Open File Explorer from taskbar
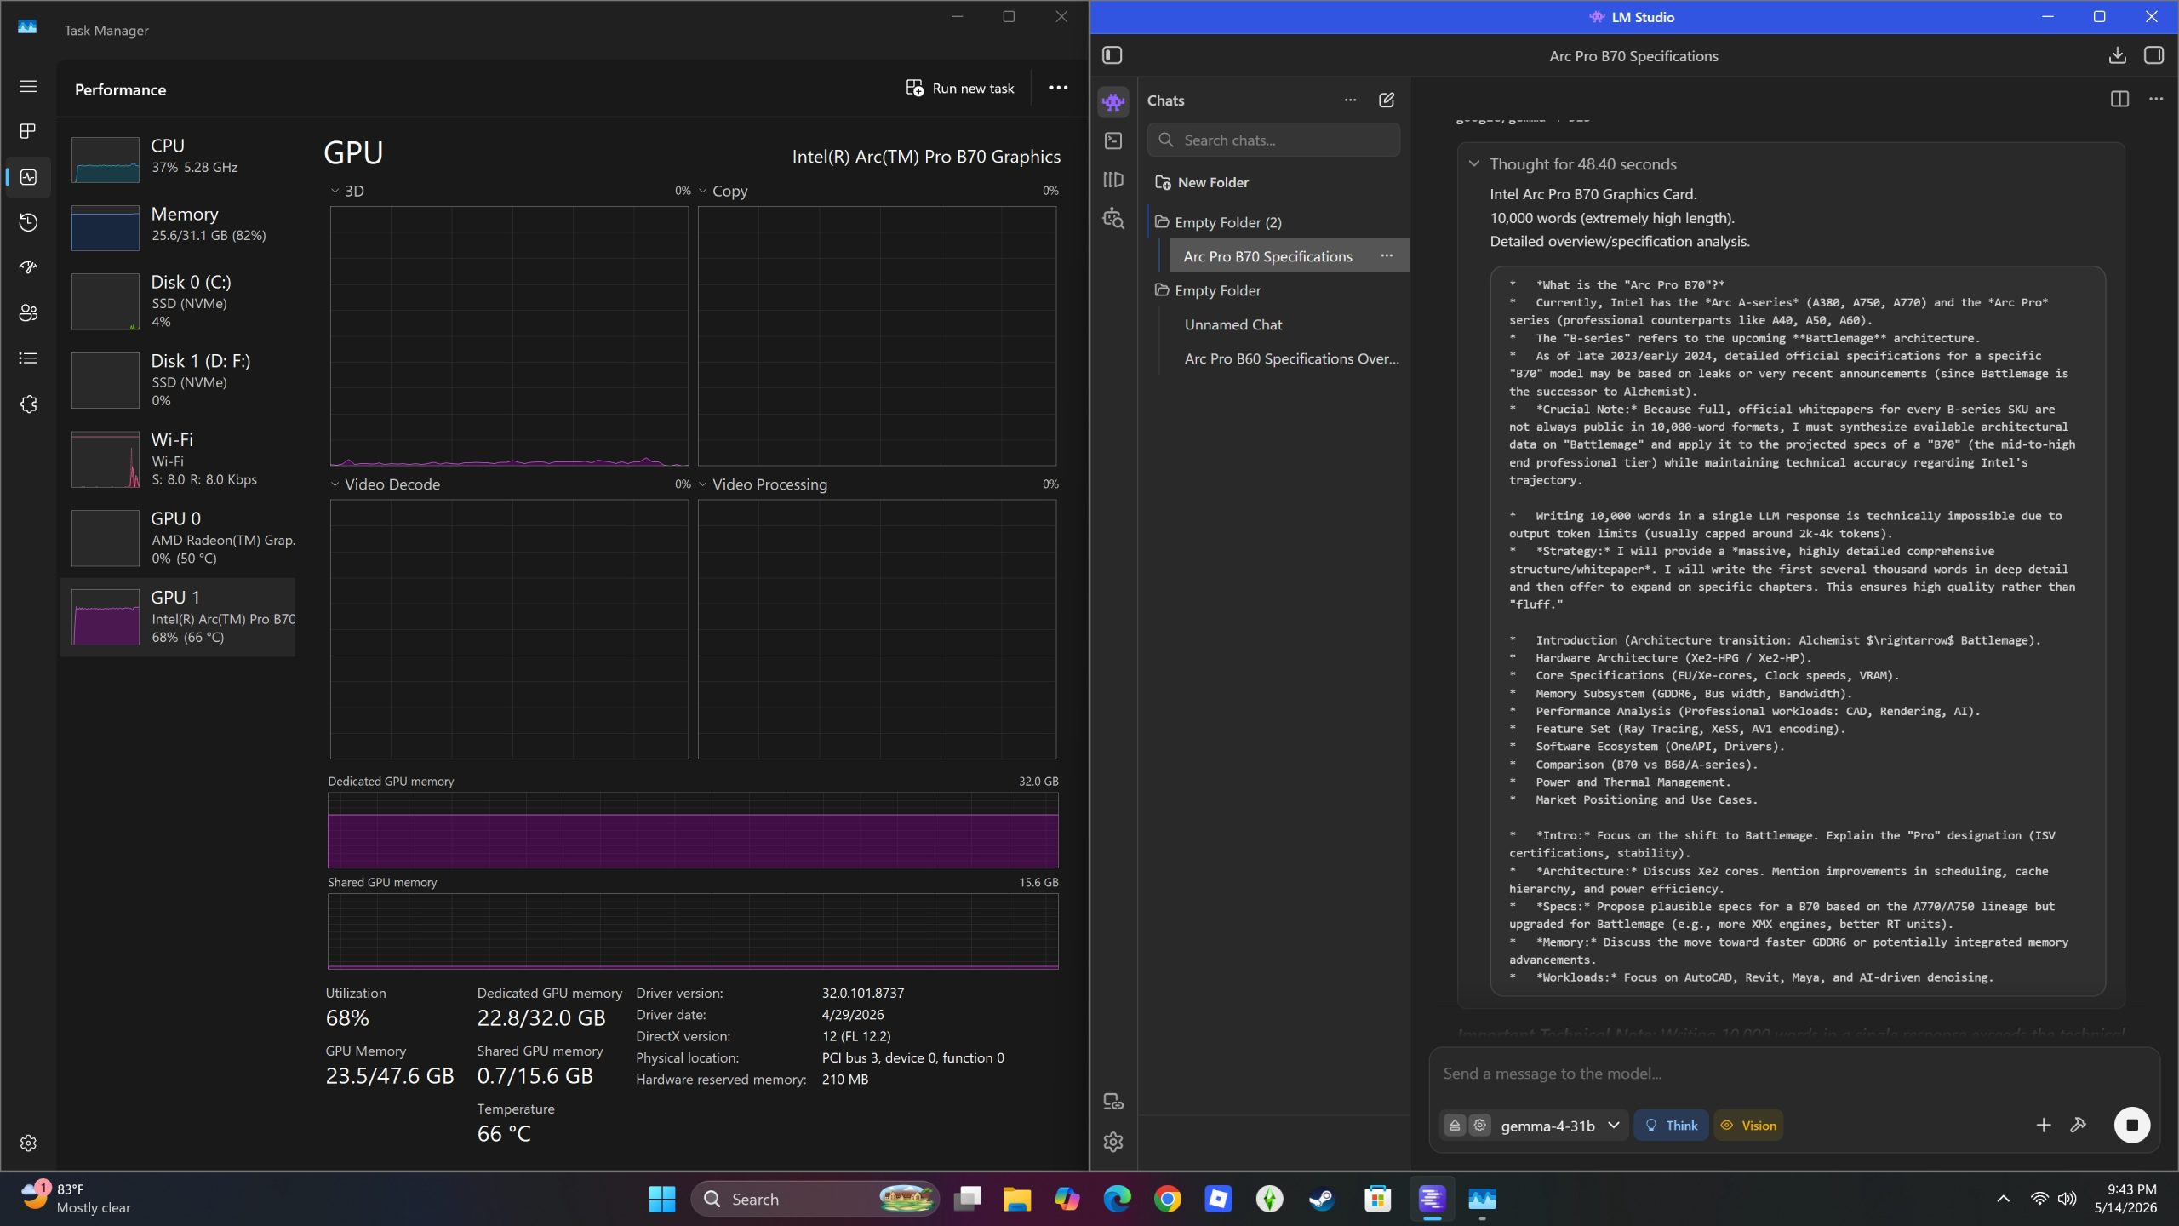 click(x=1016, y=1199)
